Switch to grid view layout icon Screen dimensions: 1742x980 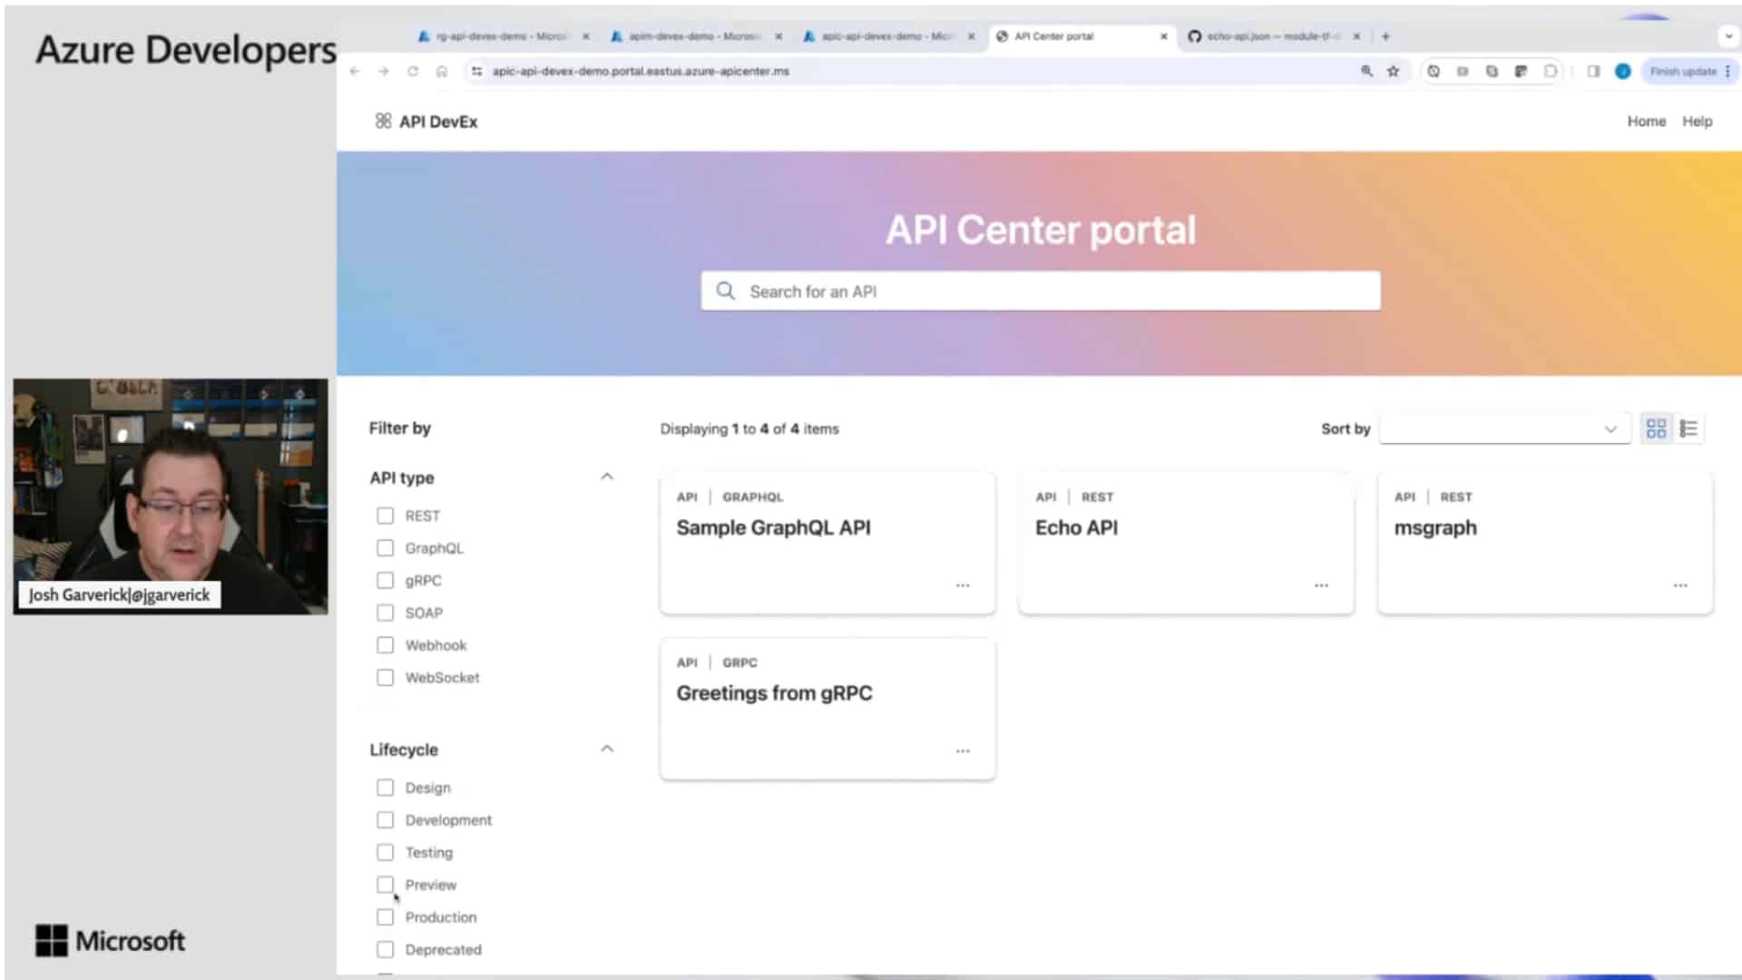1656,429
